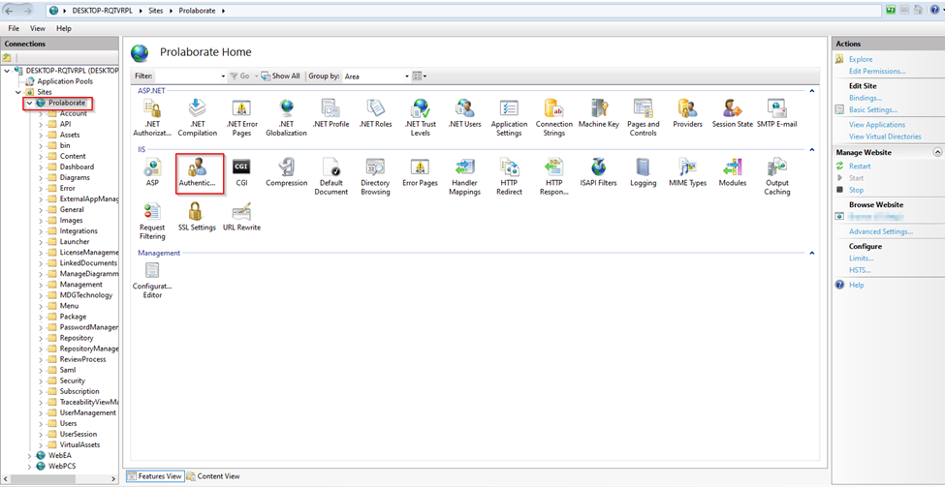This screenshot has height=487, width=945.
Task: Expand the WebPCS site node
Action: [29, 466]
